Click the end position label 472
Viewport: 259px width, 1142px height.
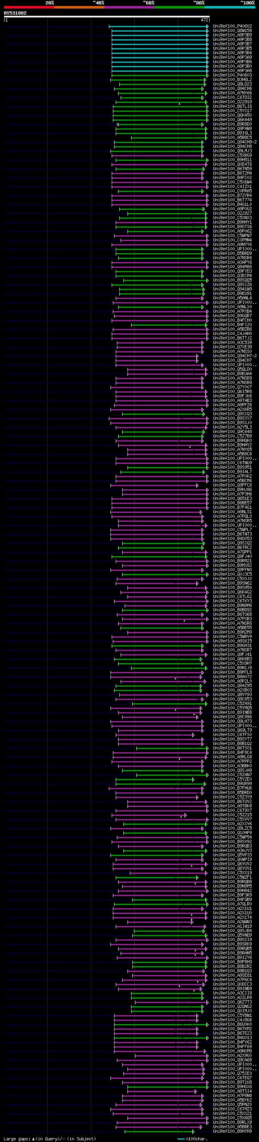[x=204, y=20]
